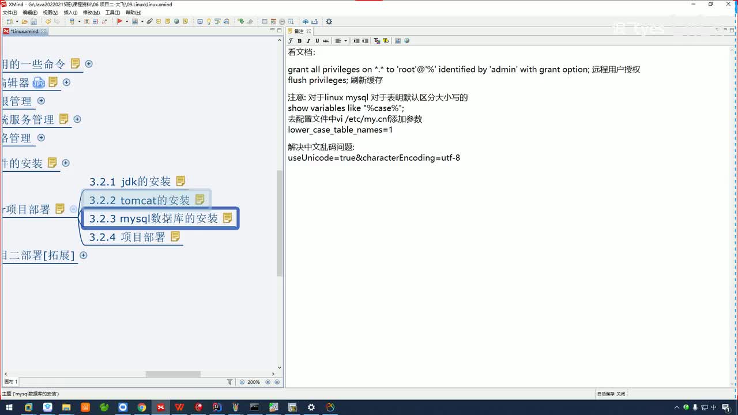Viewport: 738px width, 415px height.
Task: Open the 画布 1 sheet tab
Action: click(12, 382)
